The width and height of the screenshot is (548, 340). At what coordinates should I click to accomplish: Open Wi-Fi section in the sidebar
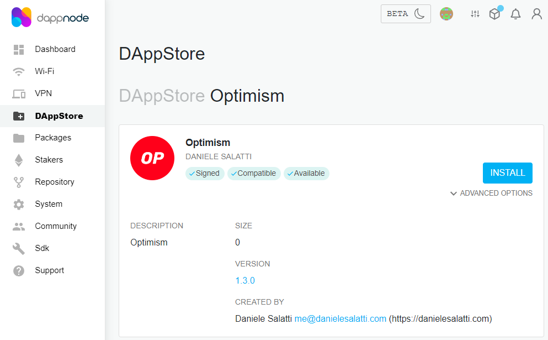[52, 71]
